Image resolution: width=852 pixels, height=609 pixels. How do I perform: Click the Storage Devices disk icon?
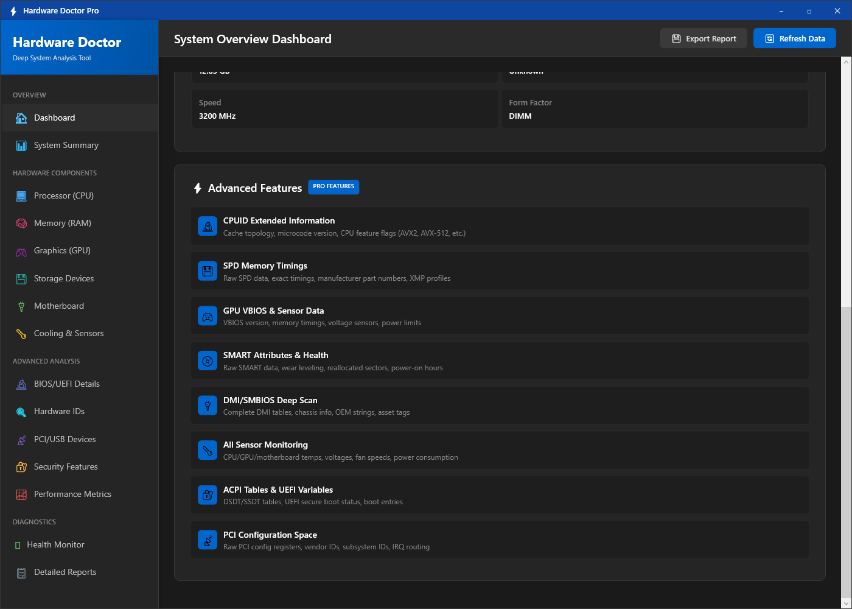point(21,279)
